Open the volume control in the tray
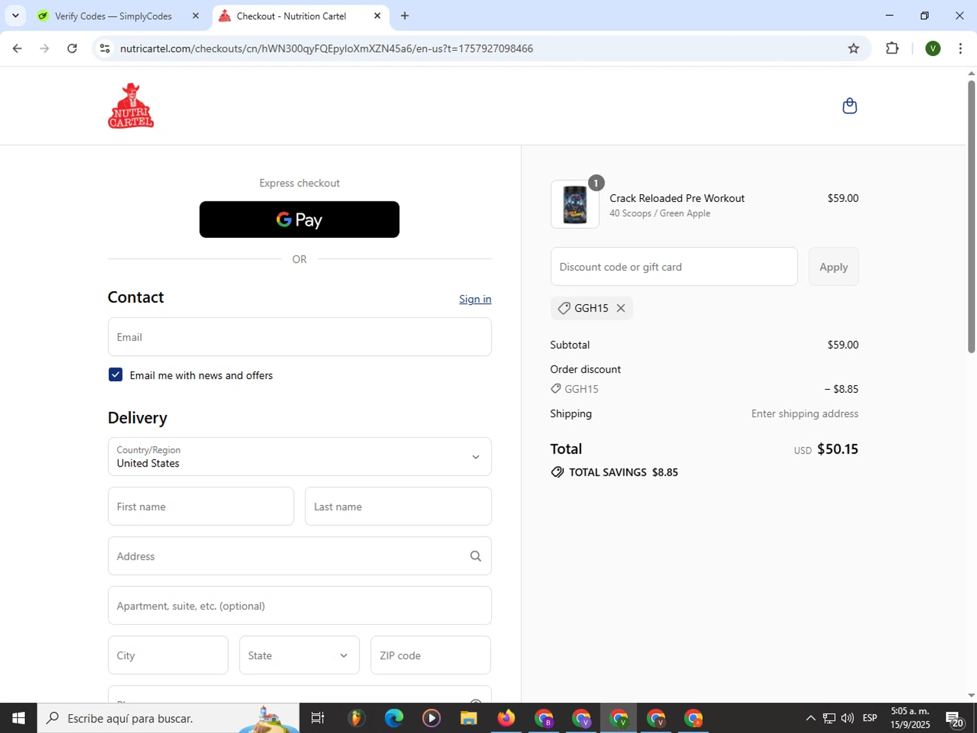This screenshot has height=733, width=977. [847, 718]
